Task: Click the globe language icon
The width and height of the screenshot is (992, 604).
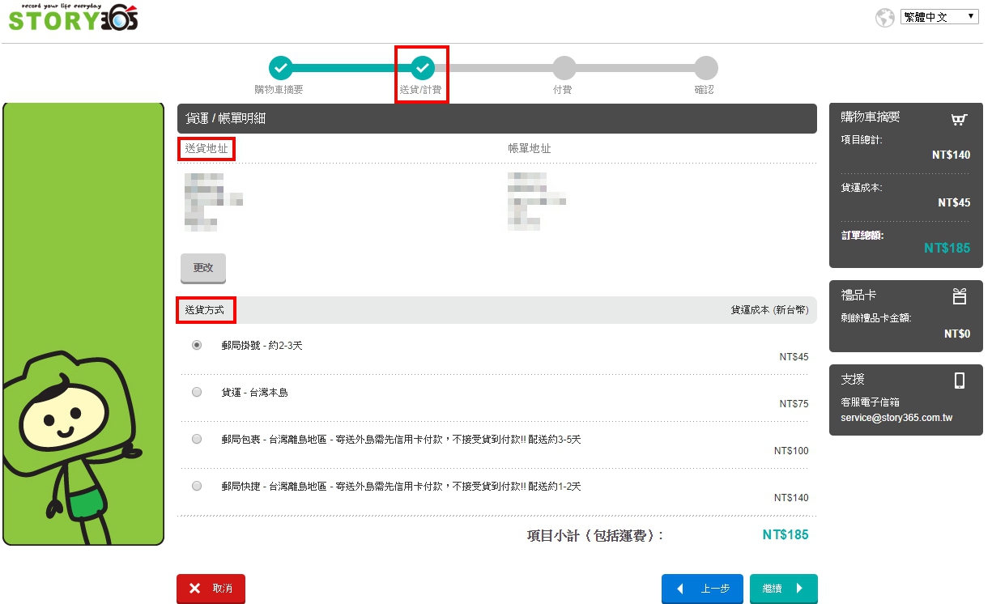Action: (884, 17)
